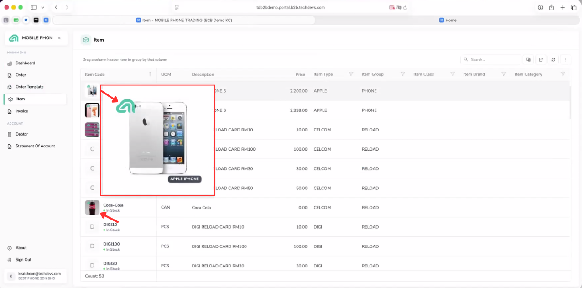This screenshot has height=288, width=584.
Task: Click the Safari translate icon
Action: point(399,7)
